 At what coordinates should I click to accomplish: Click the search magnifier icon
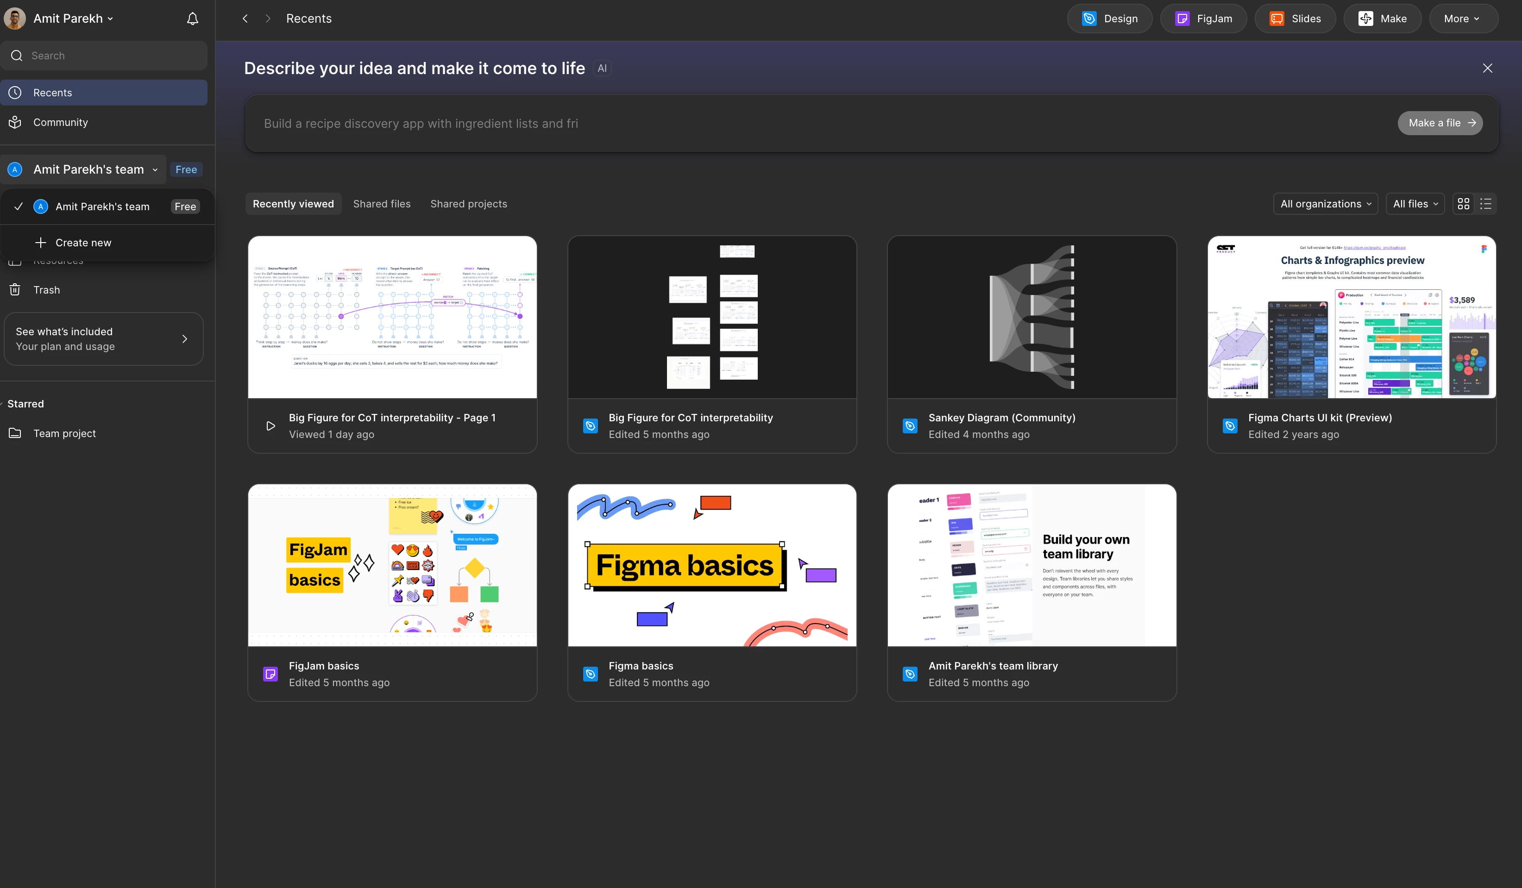click(17, 56)
